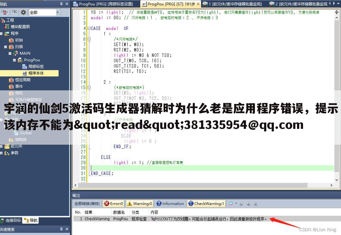Click the editor vertical scrollbar down arrow
The width and height of the screenshot is (341, 235).
pos(337,180)
